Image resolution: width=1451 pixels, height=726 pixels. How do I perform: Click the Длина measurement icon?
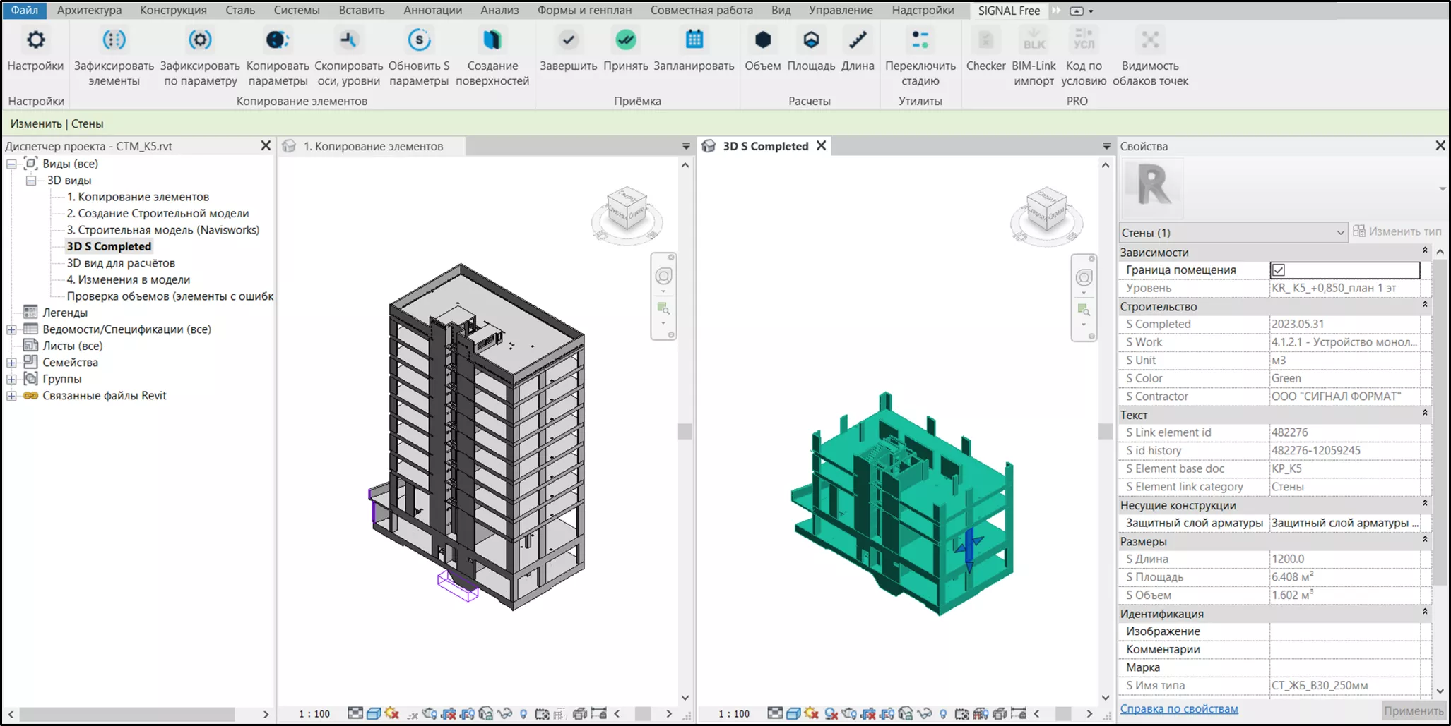[858, 40]
